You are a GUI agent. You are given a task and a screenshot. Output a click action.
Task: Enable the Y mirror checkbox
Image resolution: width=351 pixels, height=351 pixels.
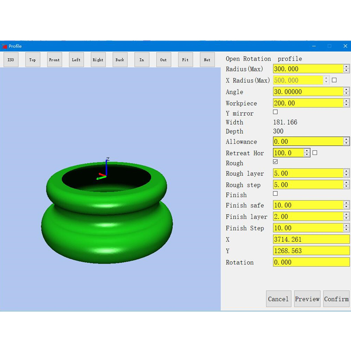276,112
